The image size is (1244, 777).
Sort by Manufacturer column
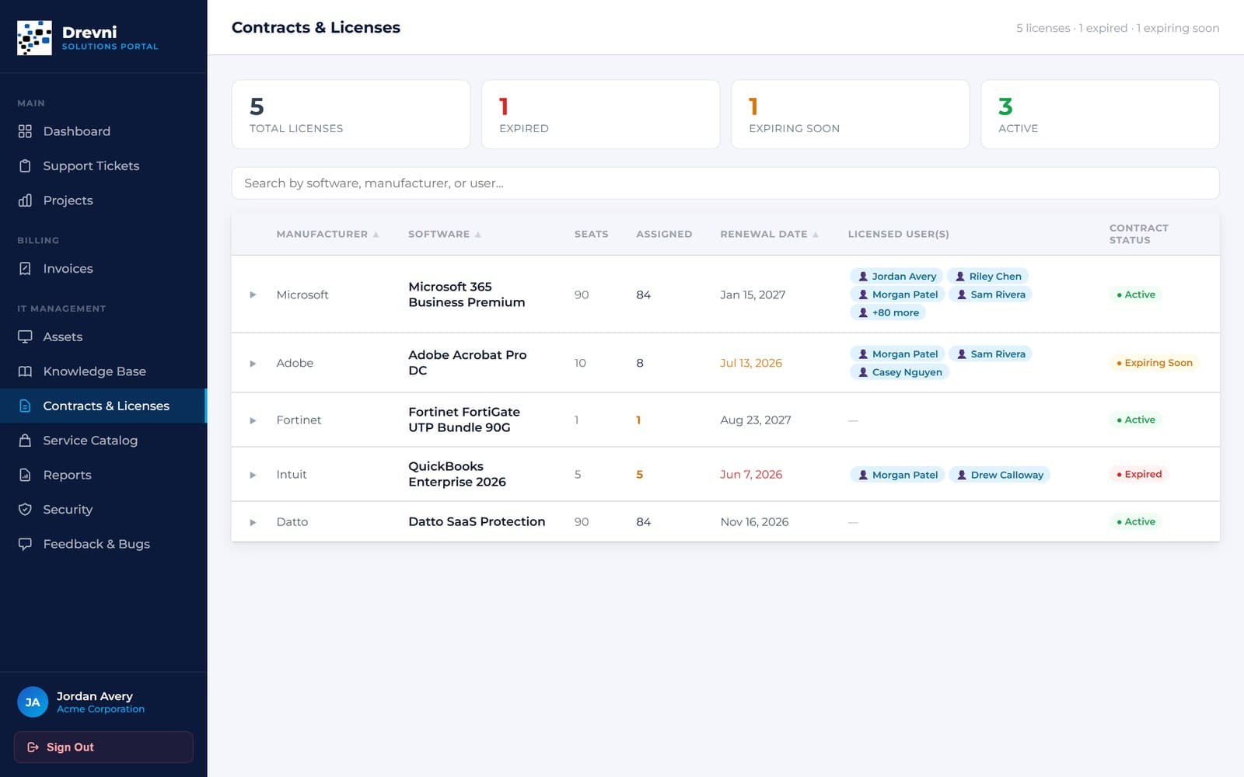[x=327, y=234]
